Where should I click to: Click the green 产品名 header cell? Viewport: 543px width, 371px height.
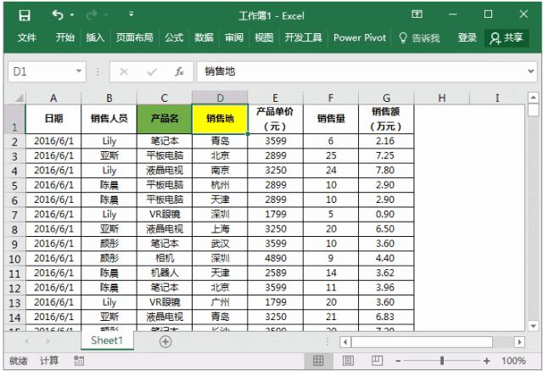pos(165,119)
